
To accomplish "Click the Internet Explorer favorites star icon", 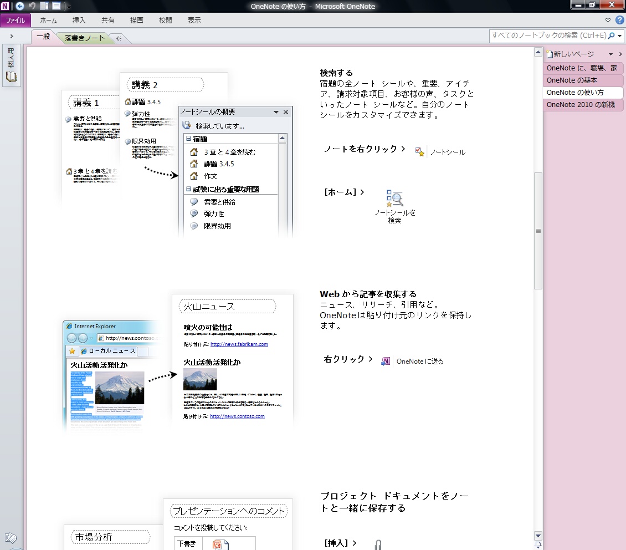I will tap(72, 351).
